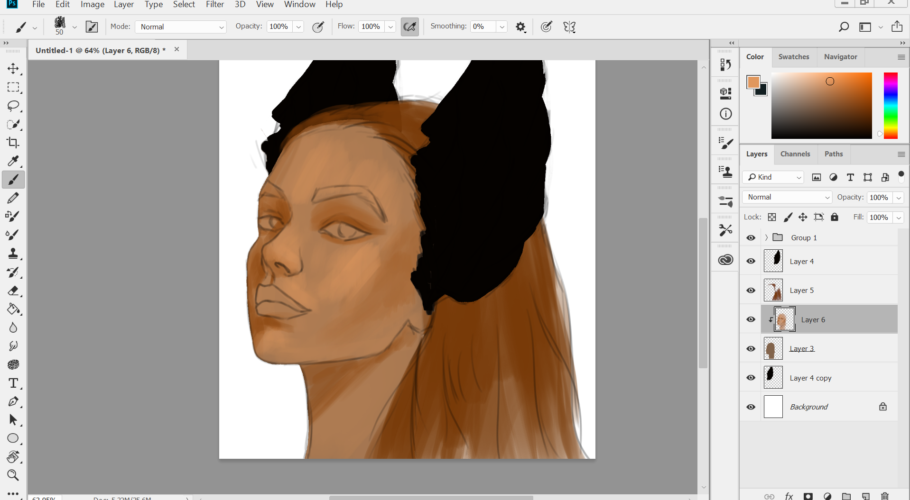Image resolution: width=910 pixels, height=500 pixels.
Task: Open the Filter menu
Action: click(x=214, y=5)
